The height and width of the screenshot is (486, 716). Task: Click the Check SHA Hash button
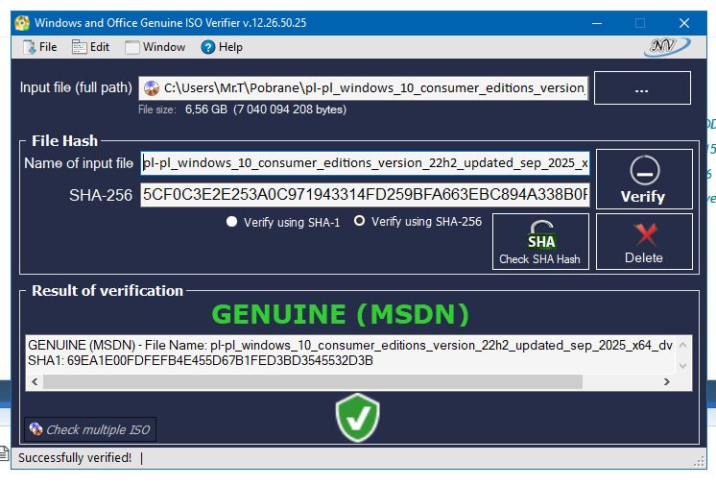[540, 242]
